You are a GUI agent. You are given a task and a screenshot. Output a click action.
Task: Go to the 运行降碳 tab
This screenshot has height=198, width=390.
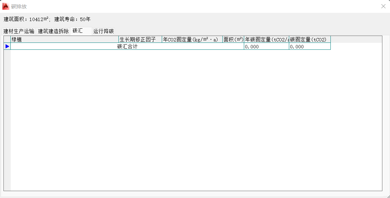click(x=104, y=31)
